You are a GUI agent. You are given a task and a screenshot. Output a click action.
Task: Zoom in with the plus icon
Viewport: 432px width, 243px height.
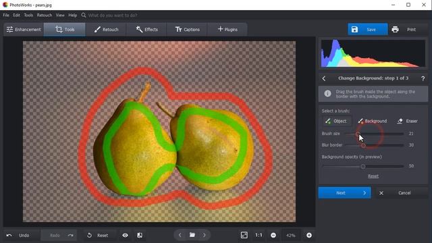point(309,235)
